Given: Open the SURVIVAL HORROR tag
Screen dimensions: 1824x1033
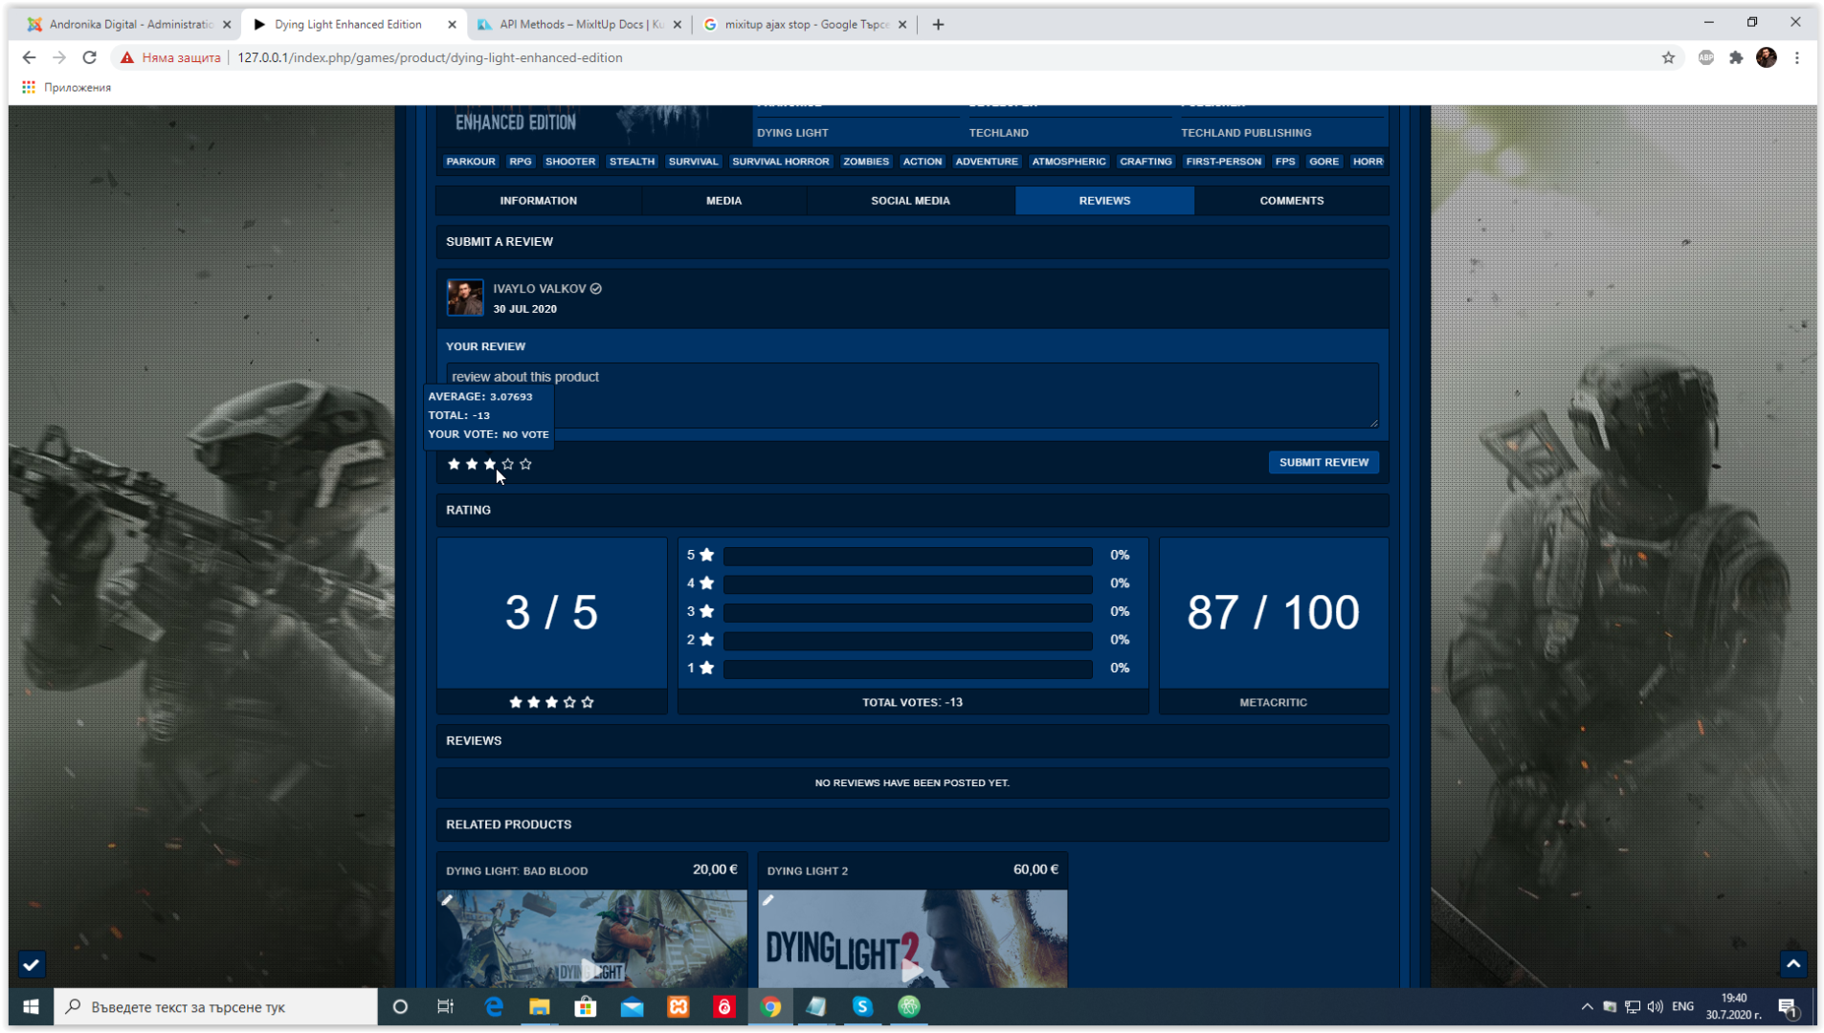Looking at the screenshot, I should (x=781, y=162).
